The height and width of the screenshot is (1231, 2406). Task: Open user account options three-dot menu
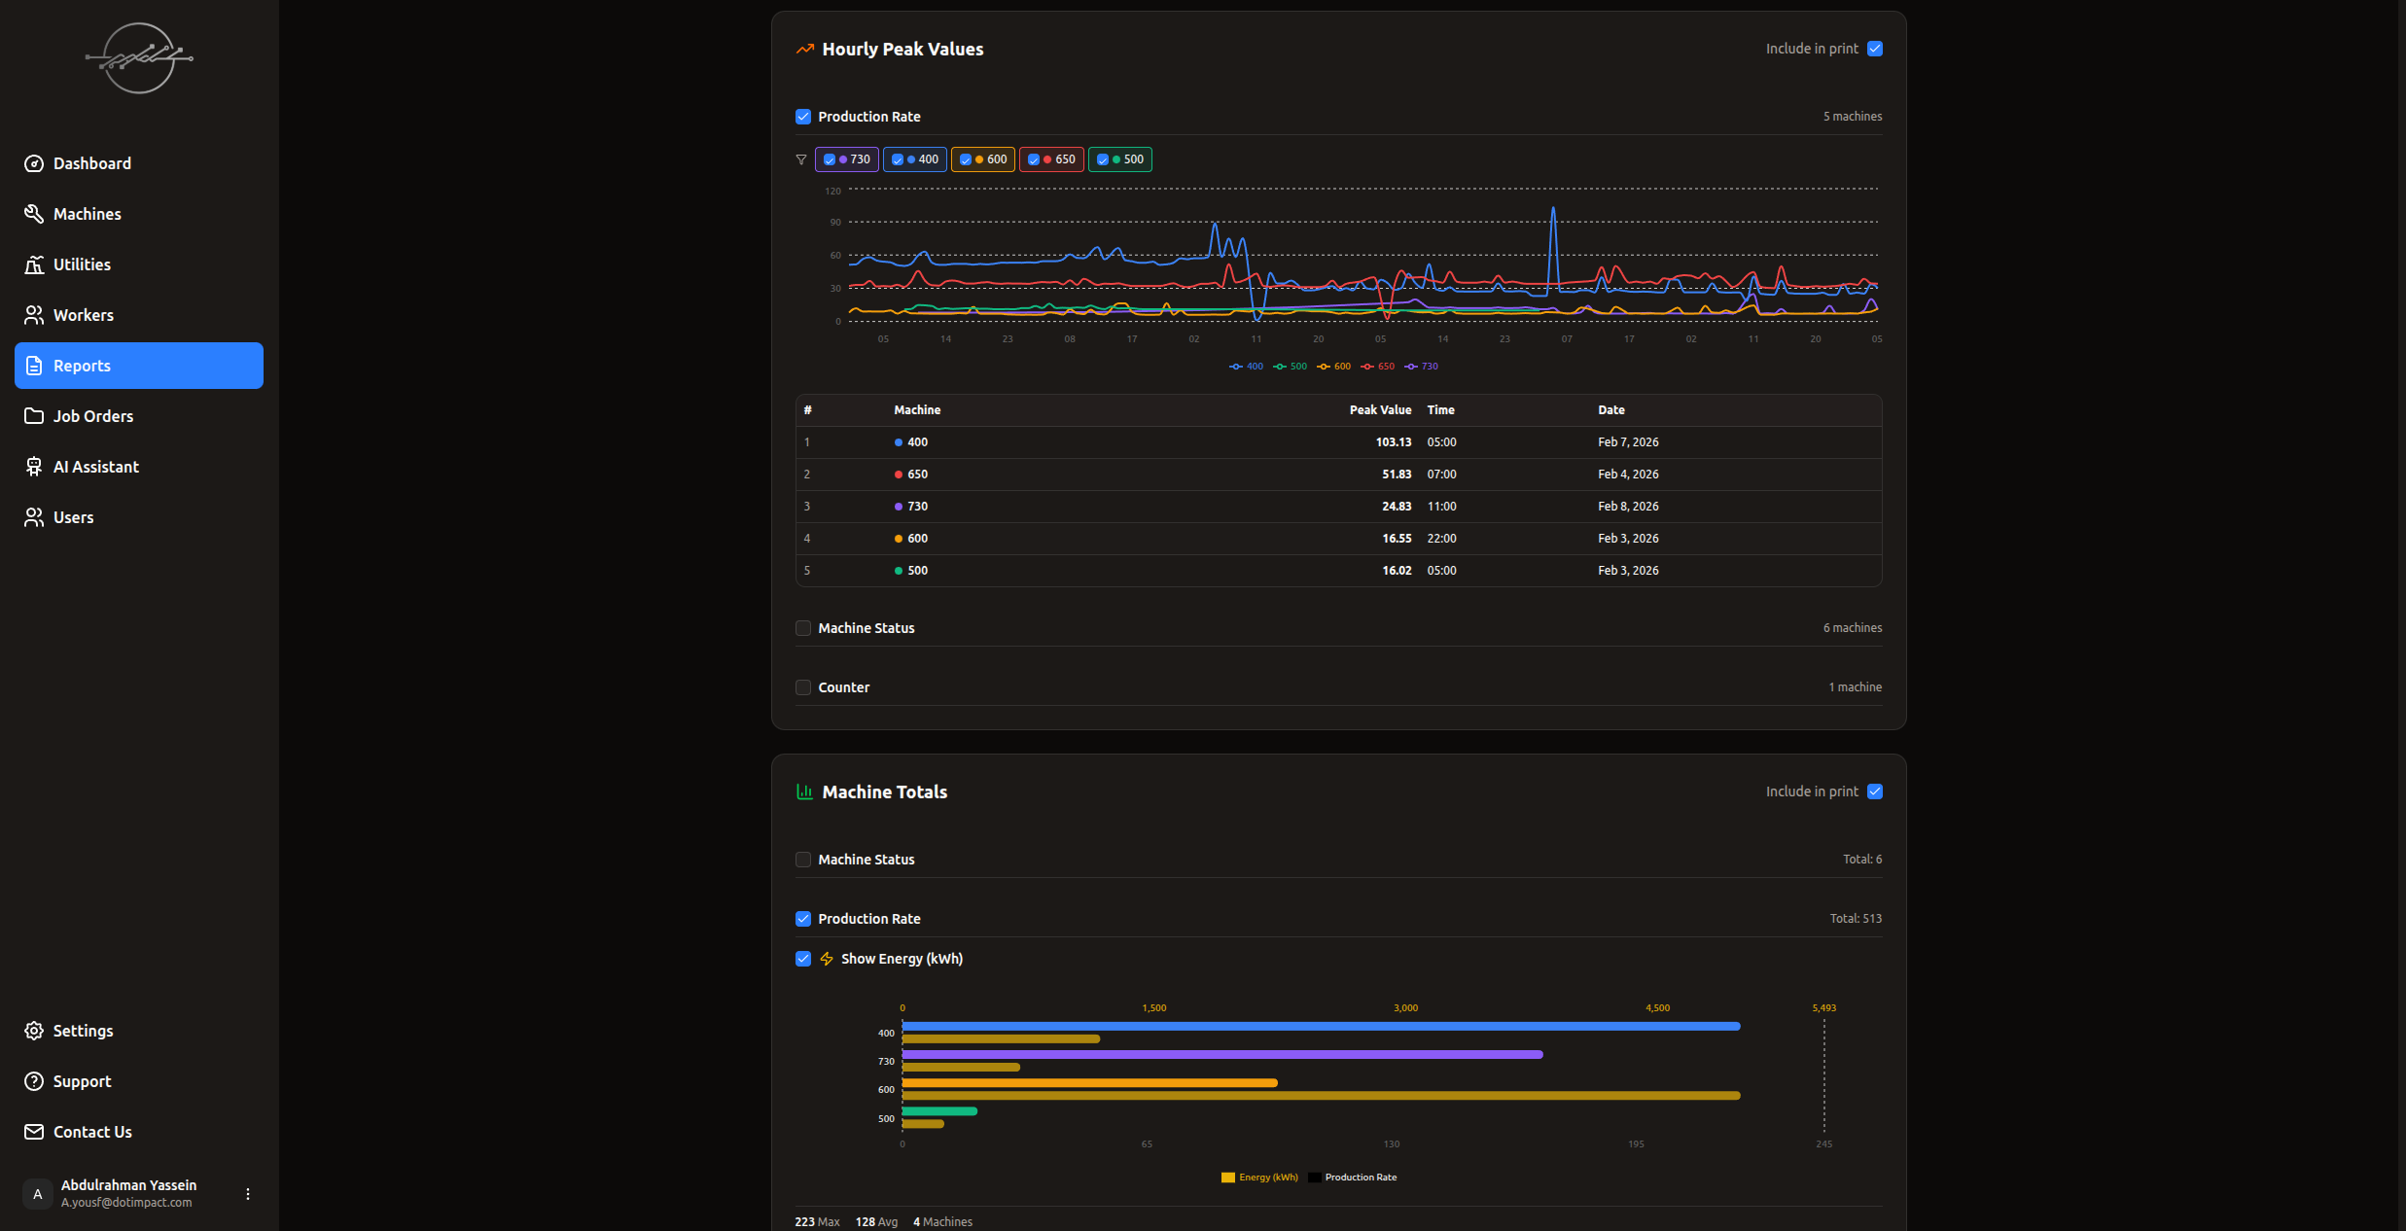pos(248,1194)
